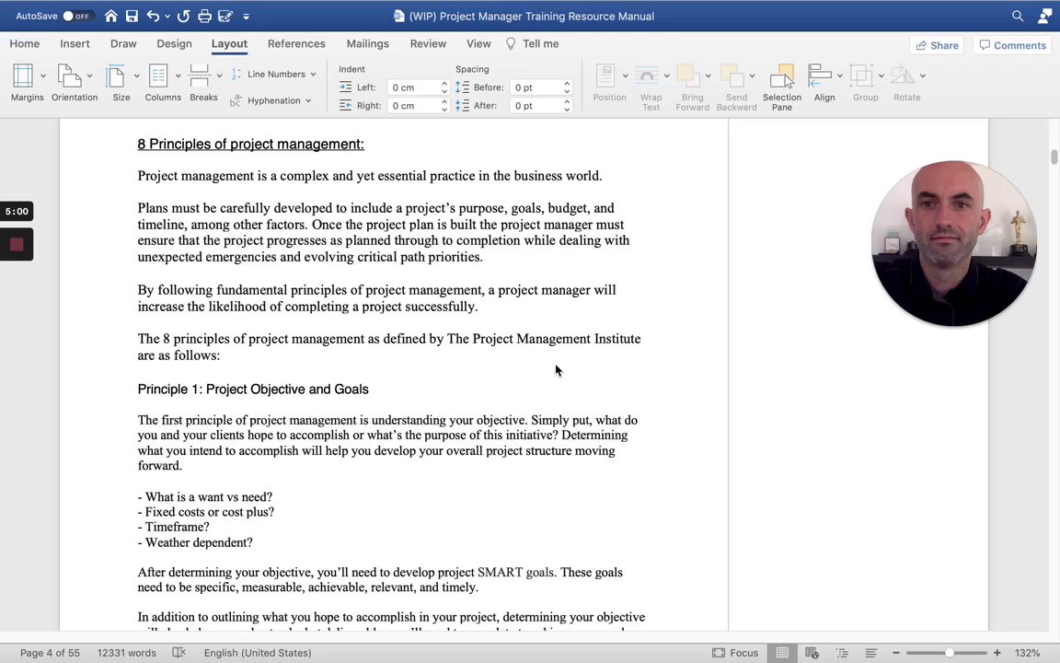Viewport: 1060px width, 663px height.
Task: Switch to Draft view icon
Action: 871,653
